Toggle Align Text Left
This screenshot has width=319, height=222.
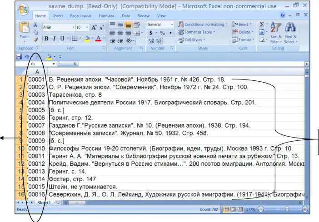[113, 33]
